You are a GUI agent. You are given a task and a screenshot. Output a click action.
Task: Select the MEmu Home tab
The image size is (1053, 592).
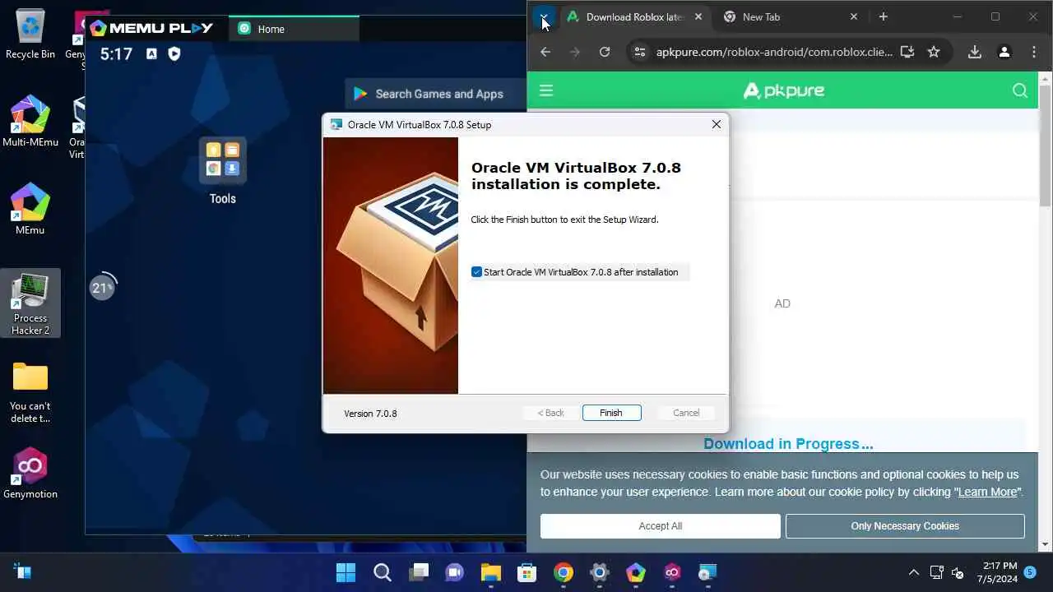click(294, 29)
